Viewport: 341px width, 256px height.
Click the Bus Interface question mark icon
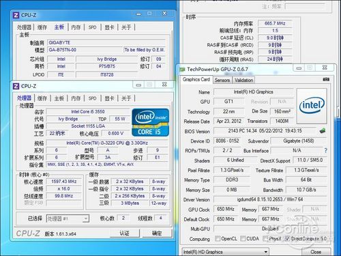[x=326, y=150]
